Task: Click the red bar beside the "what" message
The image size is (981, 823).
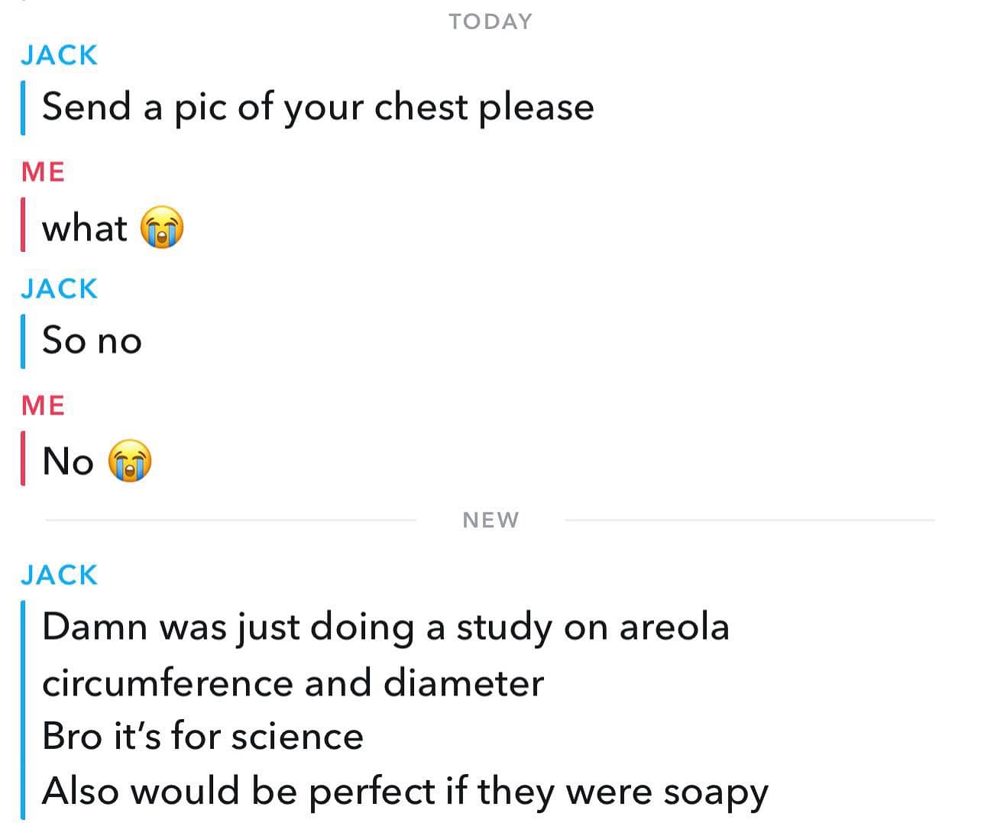Action: click(x=23, y=224)
